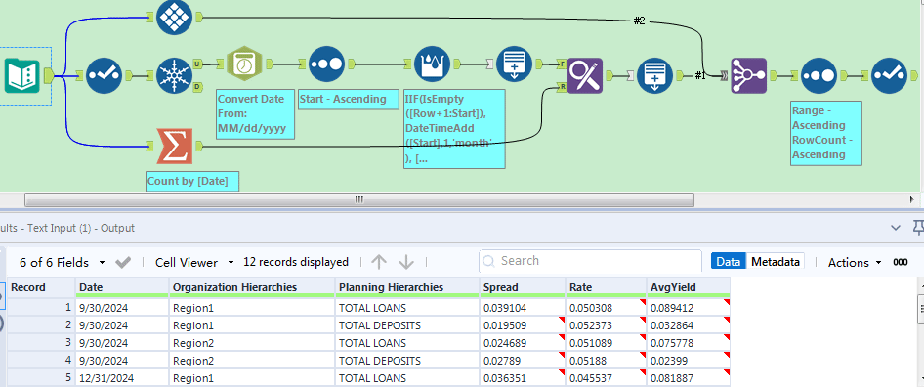
Task: Click the U output anchor of Unique tool
Action: pos(198,64)
